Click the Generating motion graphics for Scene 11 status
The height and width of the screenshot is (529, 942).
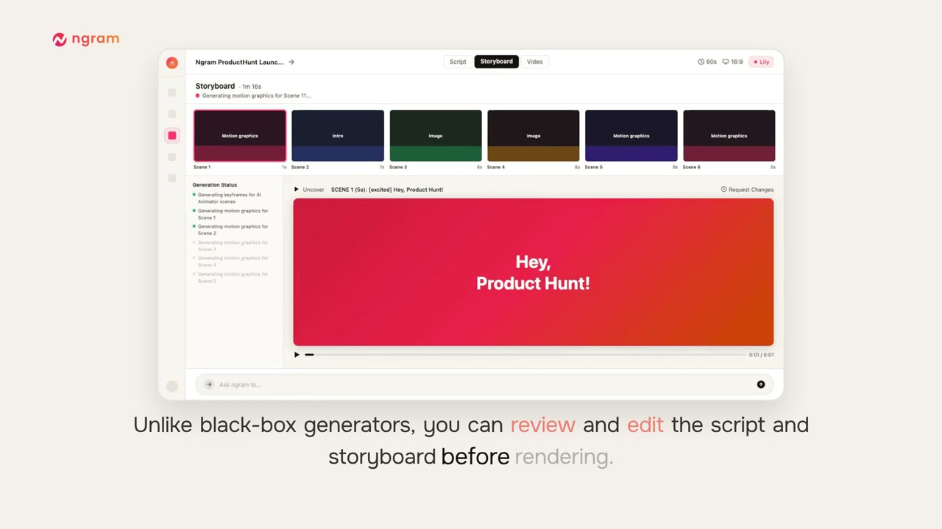[253, 96]
